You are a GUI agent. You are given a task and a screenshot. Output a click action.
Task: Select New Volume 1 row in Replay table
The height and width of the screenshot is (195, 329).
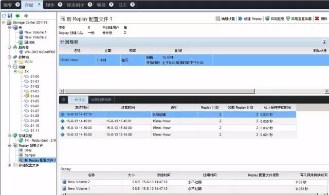pyautogui.click(x=194, y=189)
